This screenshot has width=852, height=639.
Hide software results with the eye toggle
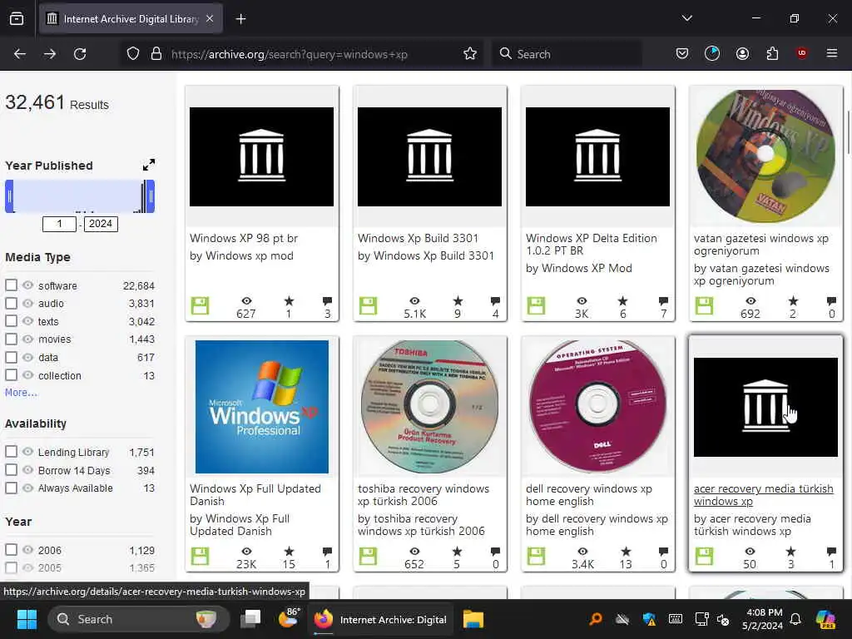pos(27,285)
